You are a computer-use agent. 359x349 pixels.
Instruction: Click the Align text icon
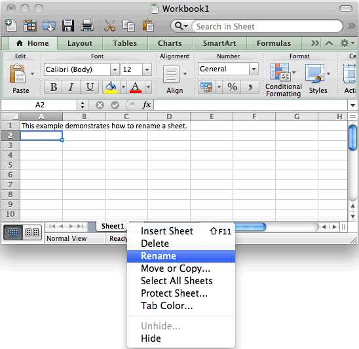pos(171,74)
